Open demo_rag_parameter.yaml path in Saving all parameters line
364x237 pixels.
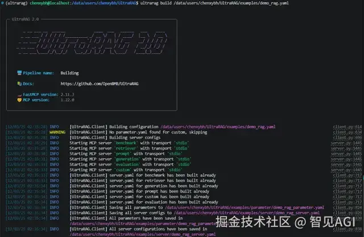(x=245, y=207)
